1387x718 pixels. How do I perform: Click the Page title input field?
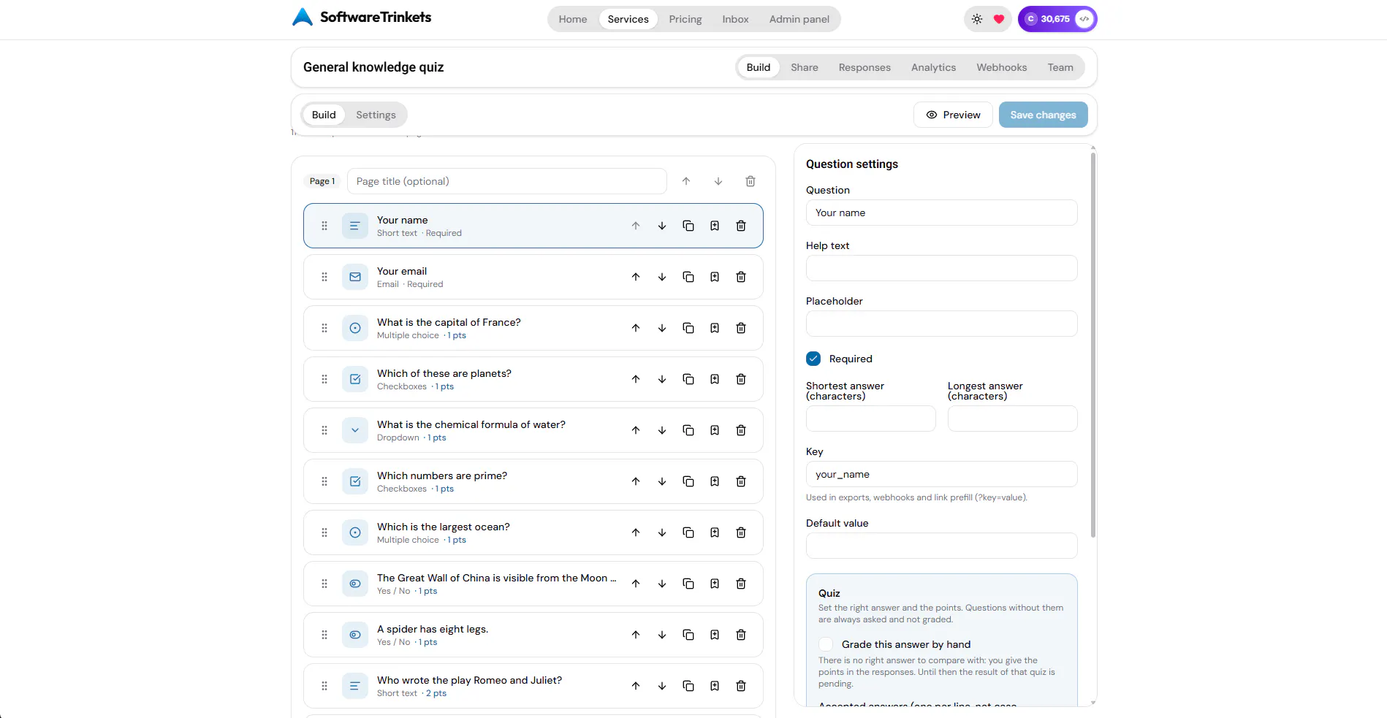[x=506, y=181]
